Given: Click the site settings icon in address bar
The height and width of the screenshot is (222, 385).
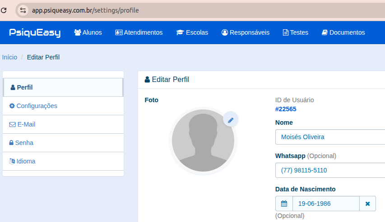Looking at the screenshot, I should point(24,10).
